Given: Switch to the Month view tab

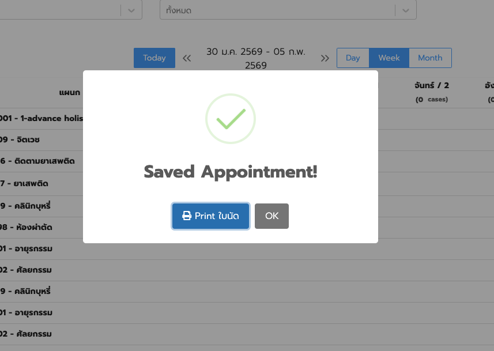Looking at the screenshot, I should (x=430, y=58).
